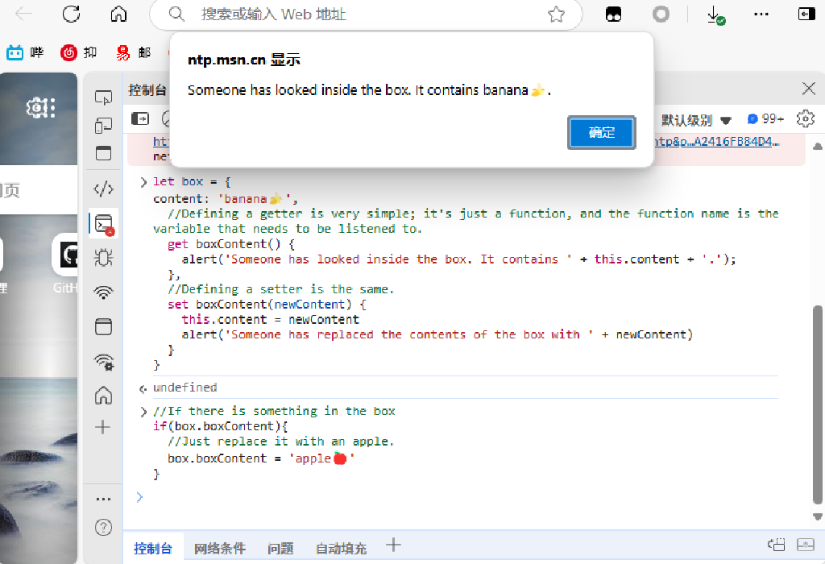Toggle the console sidebar icon
This screenshot has width=825, height=564.
pyautogui.click(x=140, y=119)
